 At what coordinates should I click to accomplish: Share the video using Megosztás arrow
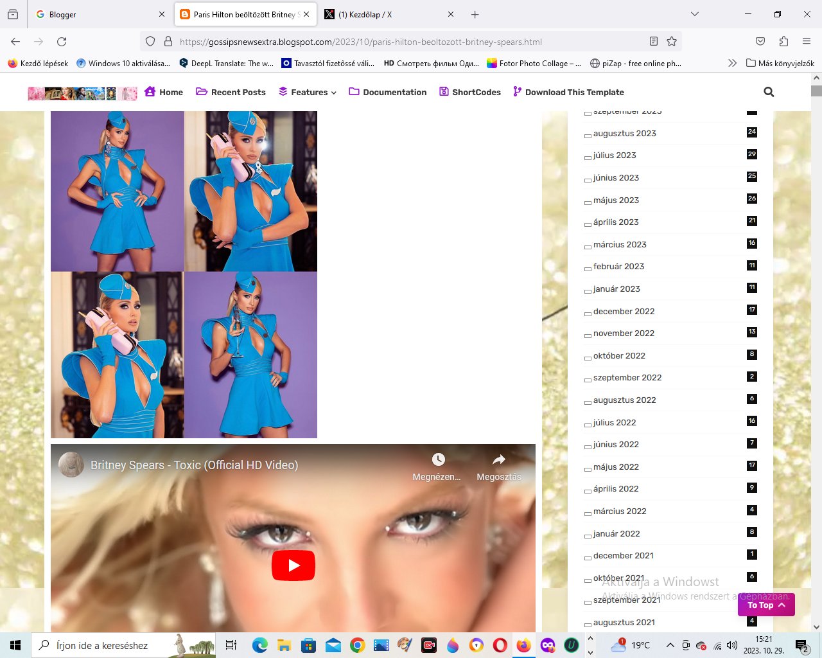point(498,459)
